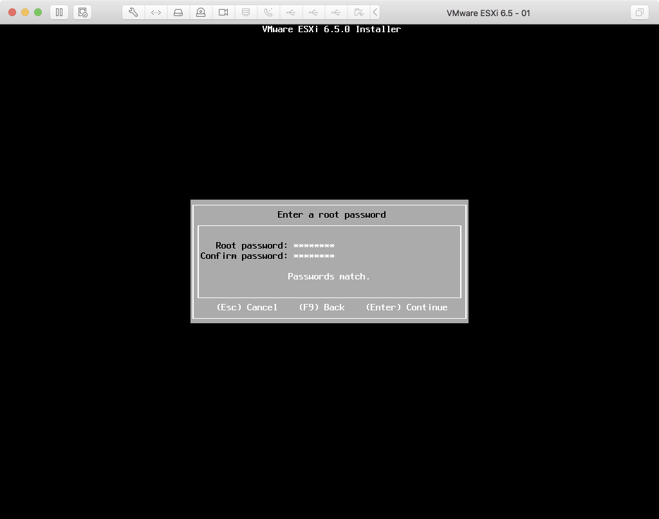This screenshot has width=659, height=519.
Task: Click the last USB device icon
Action: (x=336, y=12)
